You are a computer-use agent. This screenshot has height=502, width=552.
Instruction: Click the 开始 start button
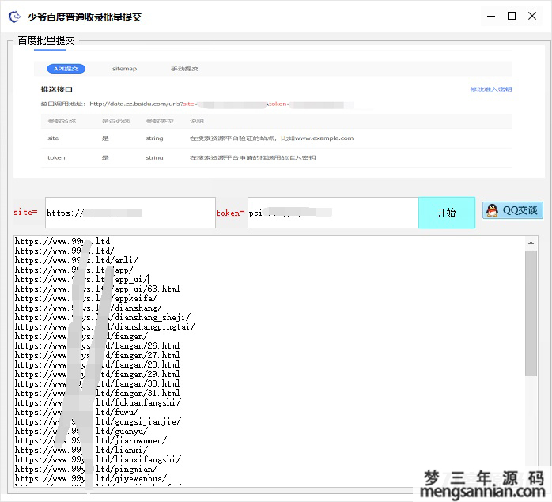(446, 213)
